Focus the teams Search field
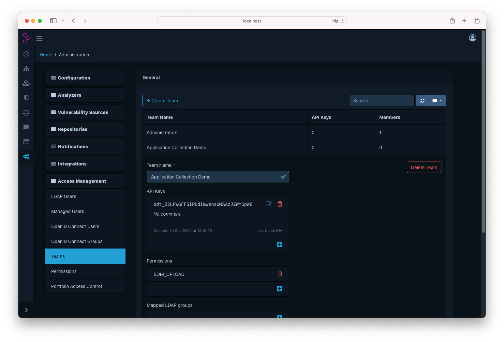This screenshot has width=504, height=342. (x=381, y=101)
